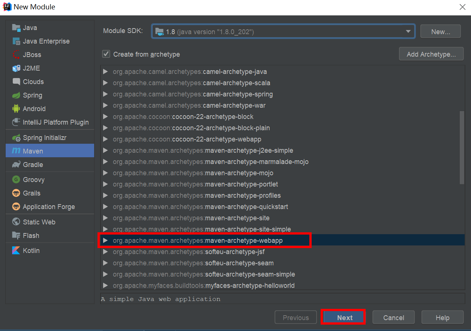471x331 pixels.
Task: Select the Java folder icon in sidebar
Action: click(x=16, y=28)
